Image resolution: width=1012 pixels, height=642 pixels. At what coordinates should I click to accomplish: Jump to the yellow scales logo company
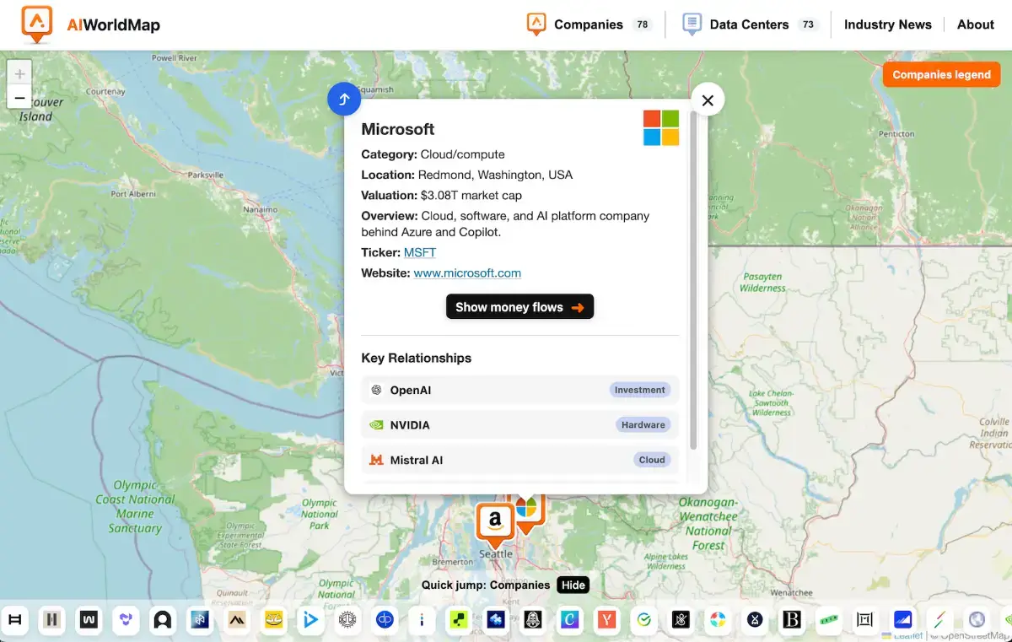click(274, 620)
